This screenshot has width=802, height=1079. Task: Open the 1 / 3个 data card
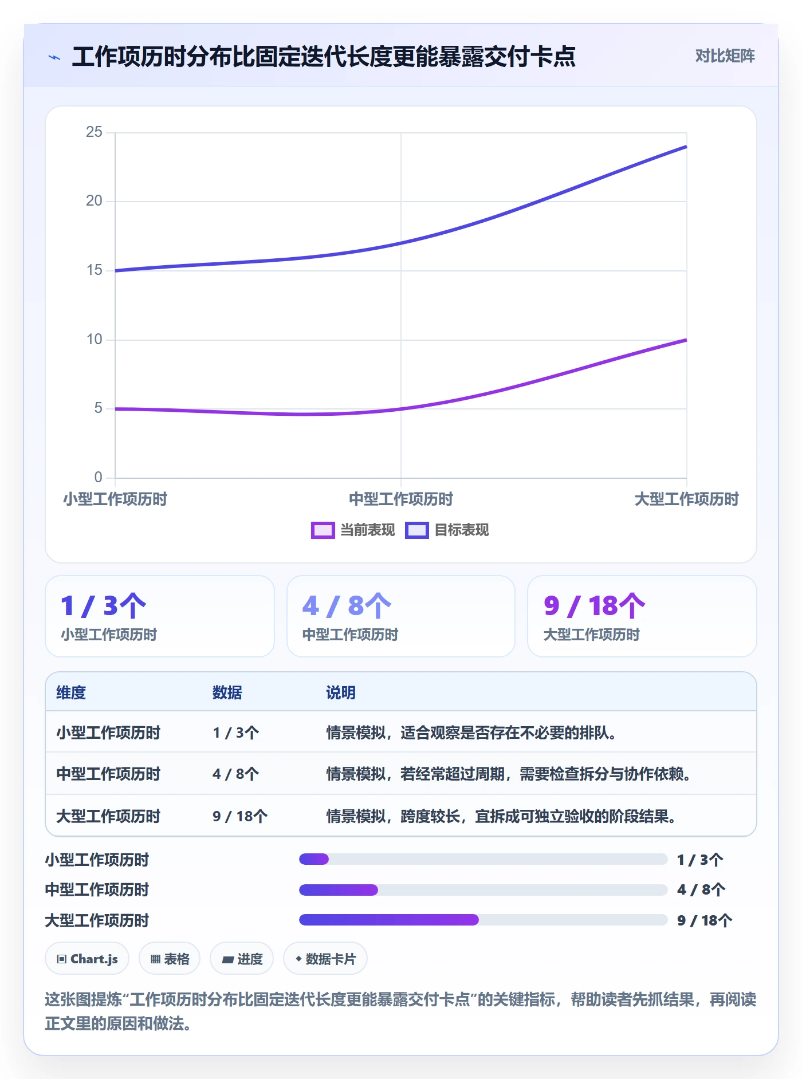[x=160, y=616]
